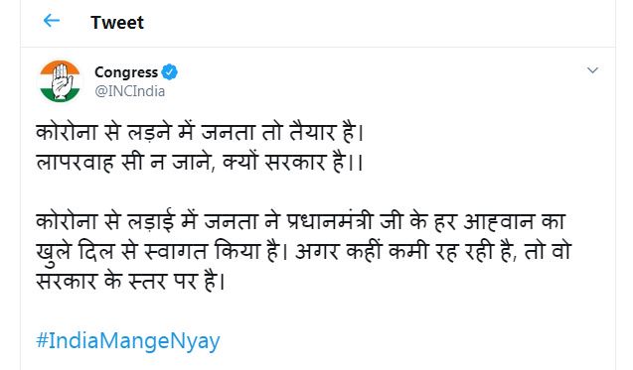Go back using the blue arrow

52,21
